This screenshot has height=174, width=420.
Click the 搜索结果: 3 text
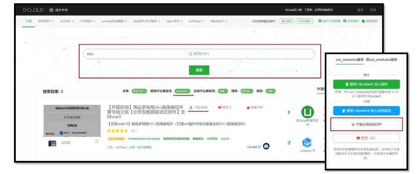(53, 92)
